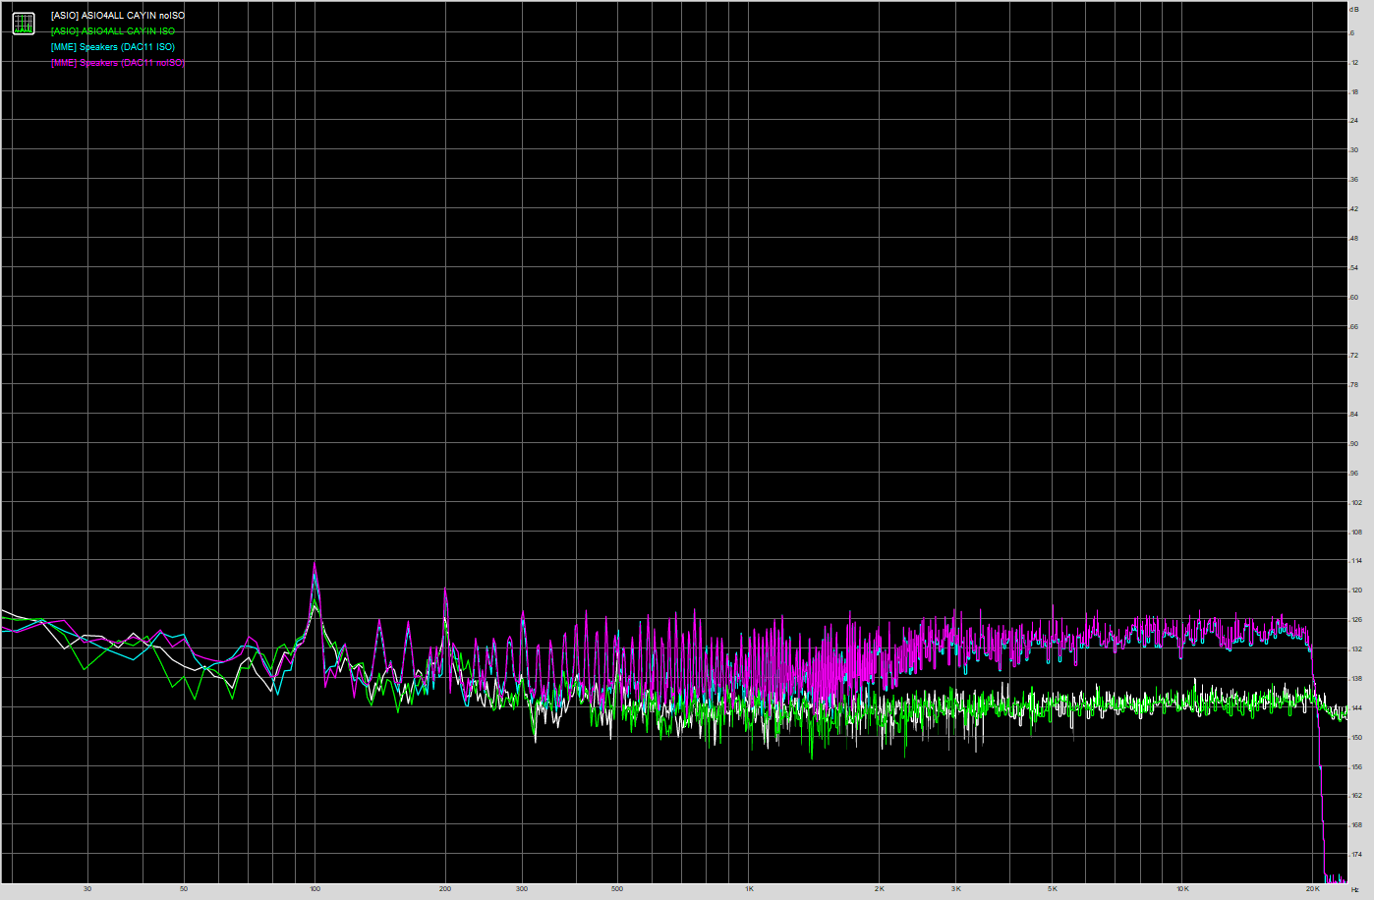Select the 1K frequency axis label
The height and width of the screenshot is (900, 1374).
(750, 889)
